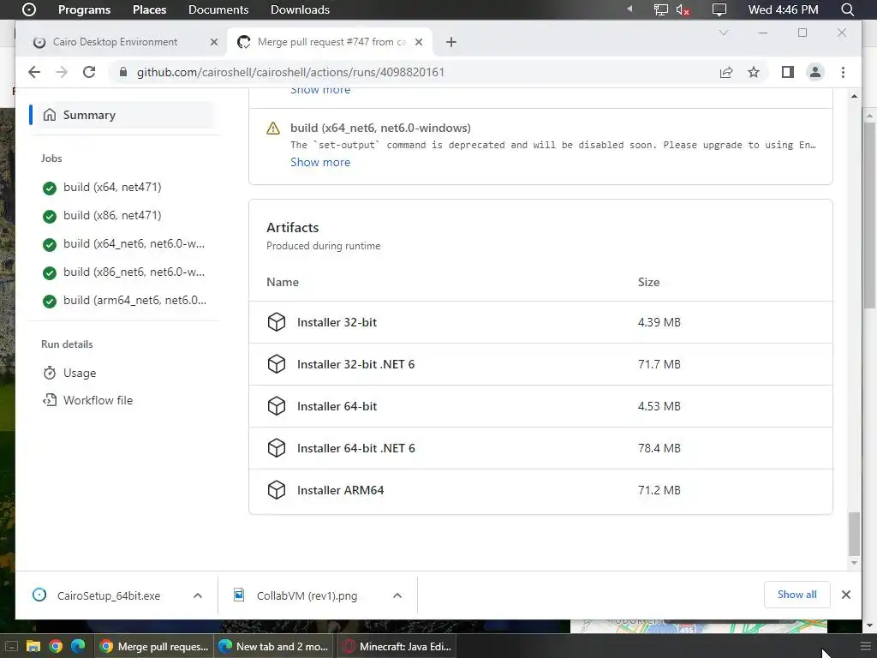Click the Wed 4:46 PM clock

(783, 9)
